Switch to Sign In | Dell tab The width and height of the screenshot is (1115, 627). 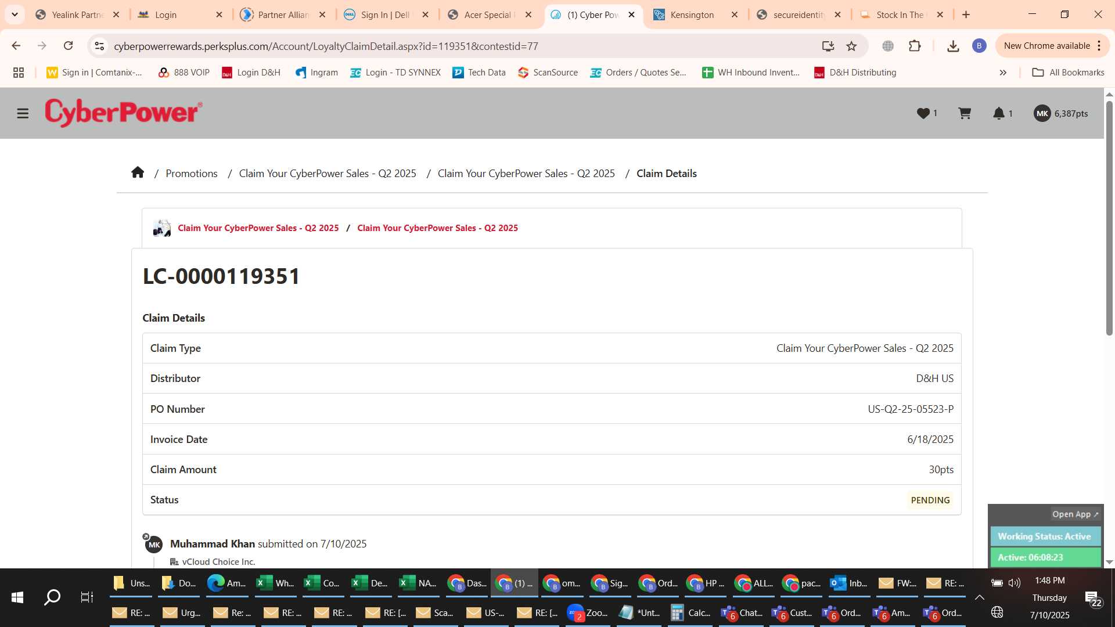coord(386,15)
